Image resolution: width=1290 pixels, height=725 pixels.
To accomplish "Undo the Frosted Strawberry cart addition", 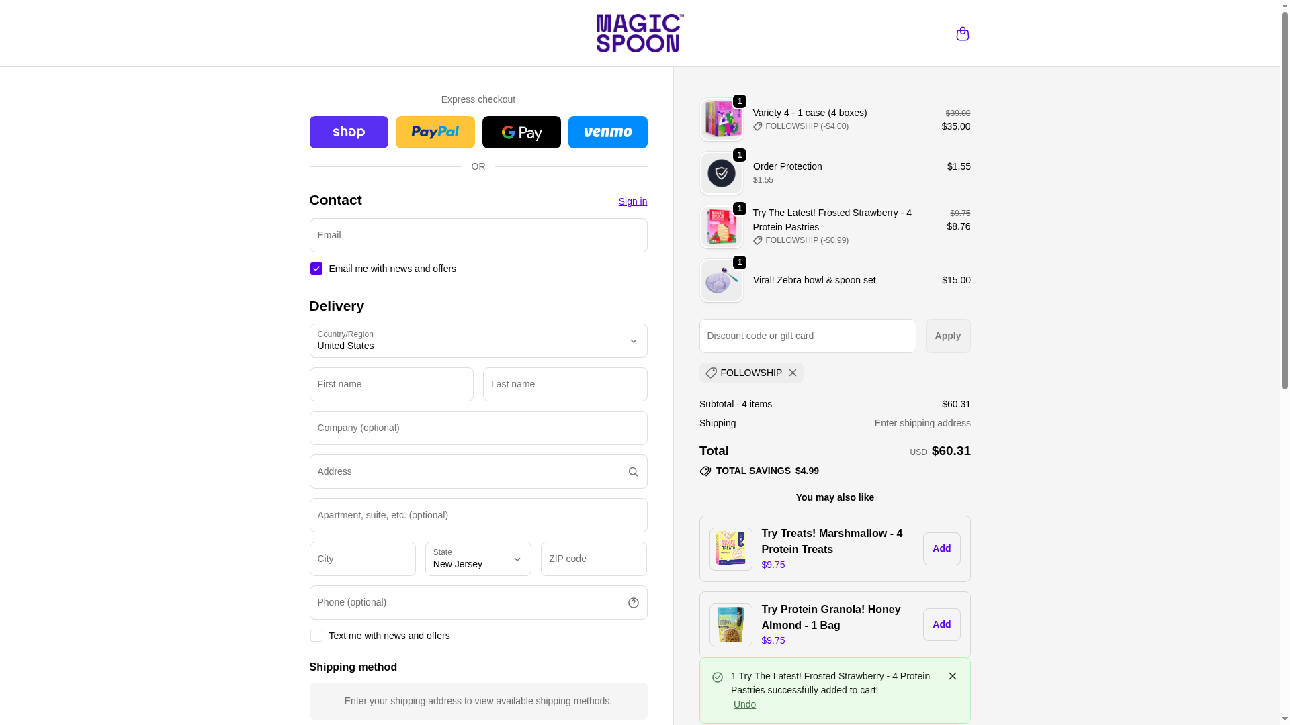I will click(744, 704).
